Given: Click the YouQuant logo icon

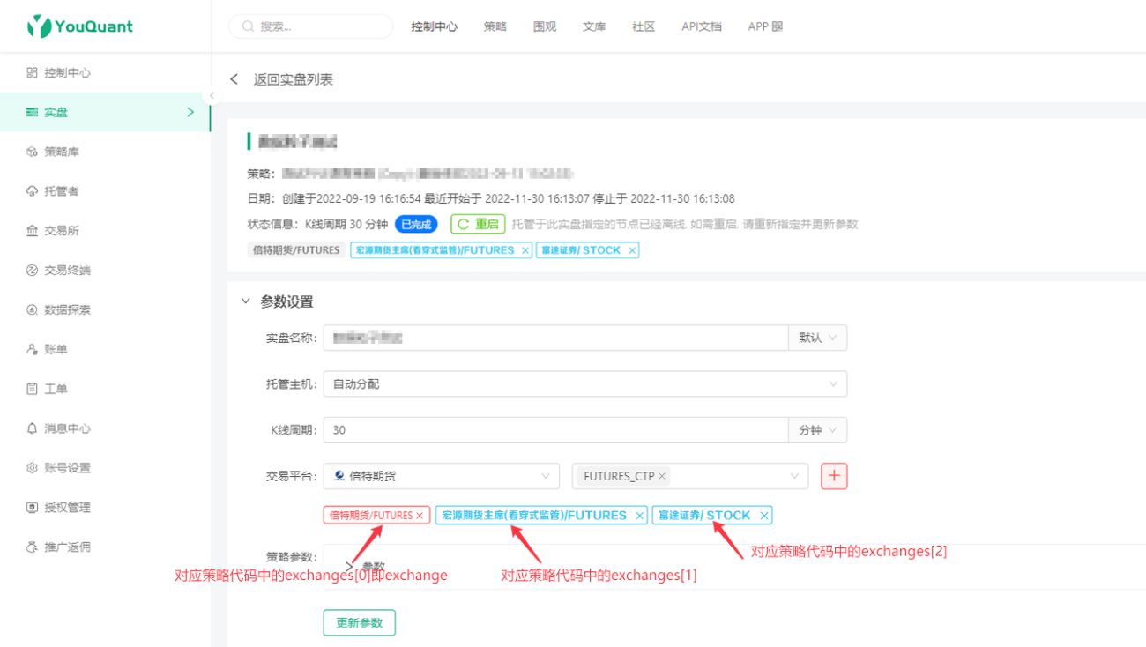Looking at the screenshot, I should click(39, 26).
